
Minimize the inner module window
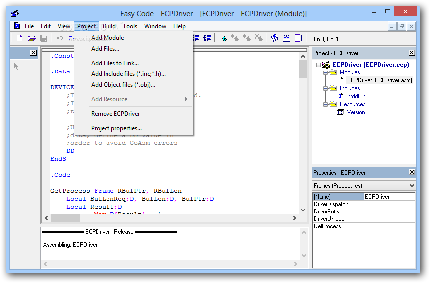coord(392,26)
